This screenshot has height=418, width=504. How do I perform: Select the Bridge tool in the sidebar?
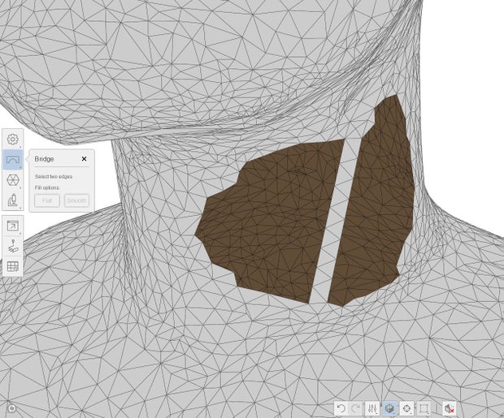pos(13,159)
